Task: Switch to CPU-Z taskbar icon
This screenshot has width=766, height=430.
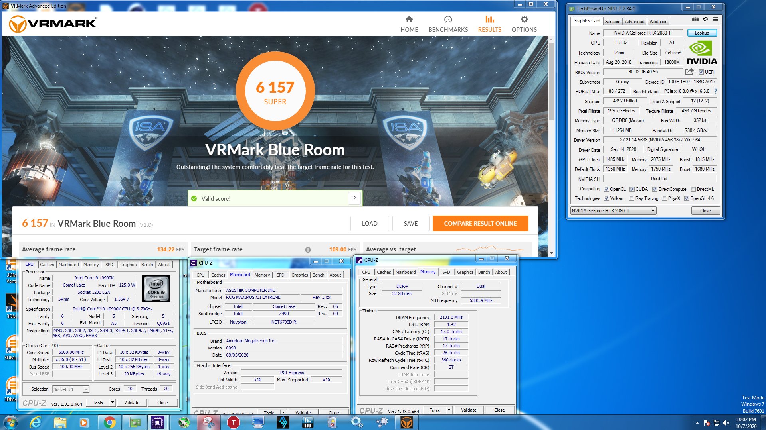Action: (x=158, y=422)
